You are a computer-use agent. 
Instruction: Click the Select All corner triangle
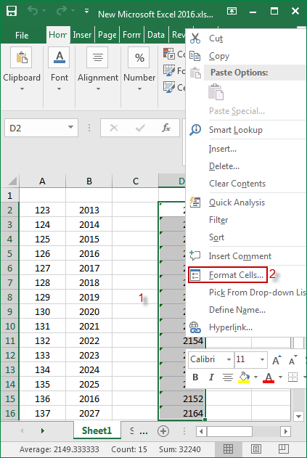(12, 181)
